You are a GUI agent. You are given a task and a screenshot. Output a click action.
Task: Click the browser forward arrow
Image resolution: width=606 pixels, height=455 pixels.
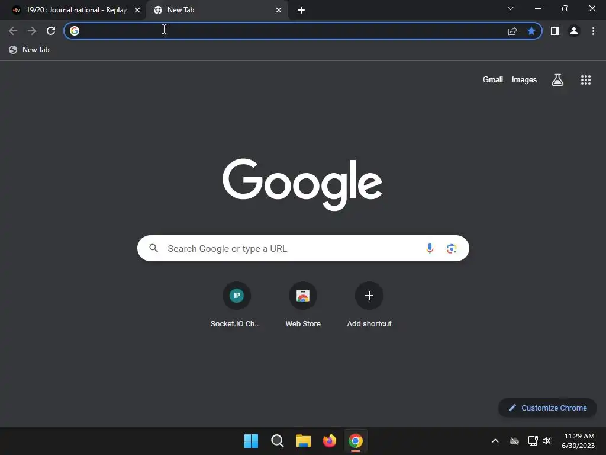click(32, 31)
